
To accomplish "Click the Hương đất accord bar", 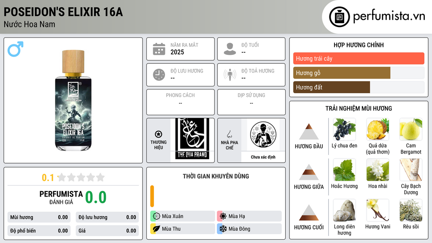I will coord(359,87).
